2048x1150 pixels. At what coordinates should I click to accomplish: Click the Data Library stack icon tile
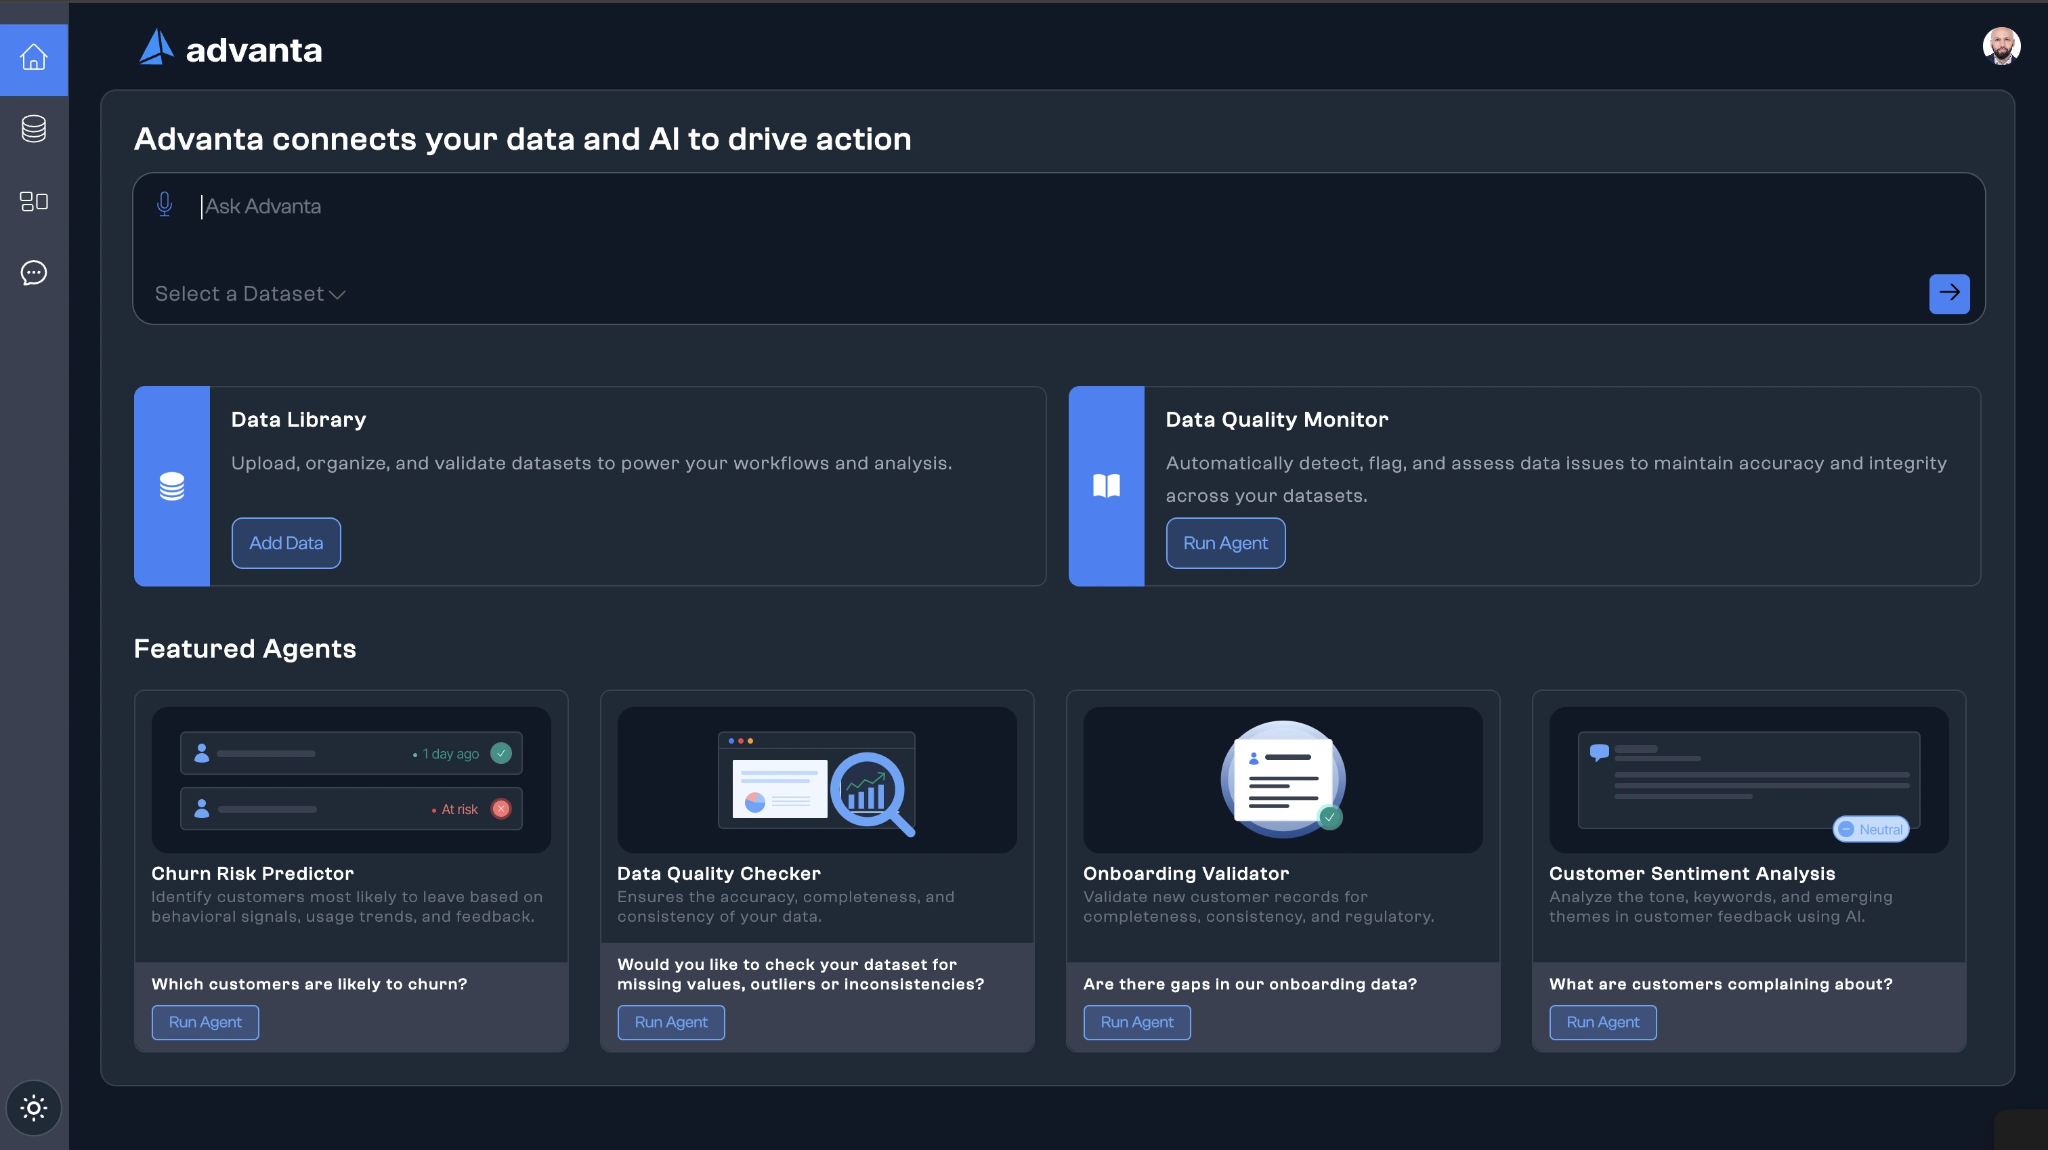click(x=172, y=486)
